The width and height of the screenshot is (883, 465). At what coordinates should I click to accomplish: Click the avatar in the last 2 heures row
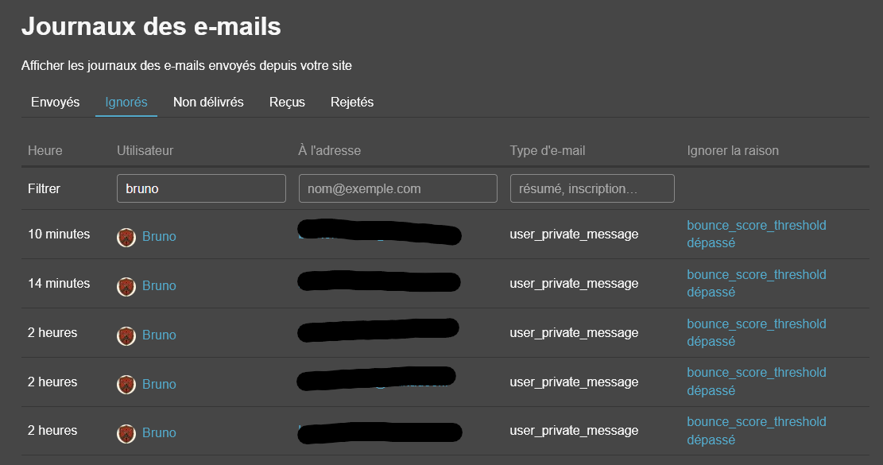click(126, 433)
